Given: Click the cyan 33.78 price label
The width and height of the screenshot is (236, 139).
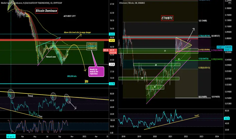Looking at the screenshot, I should click(112, 84).
